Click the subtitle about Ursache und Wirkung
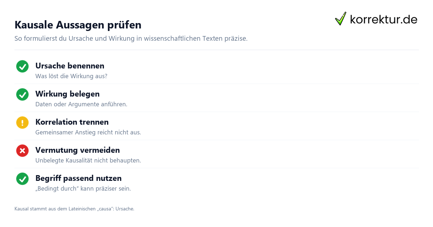 [x=131, y=39]
